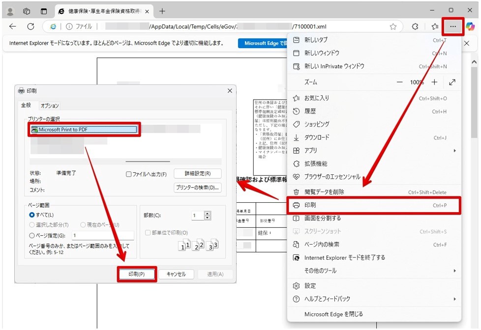The image size is (481, 330).
Task: Select ページ内の検索 from menu
Action: coord(374,245)
